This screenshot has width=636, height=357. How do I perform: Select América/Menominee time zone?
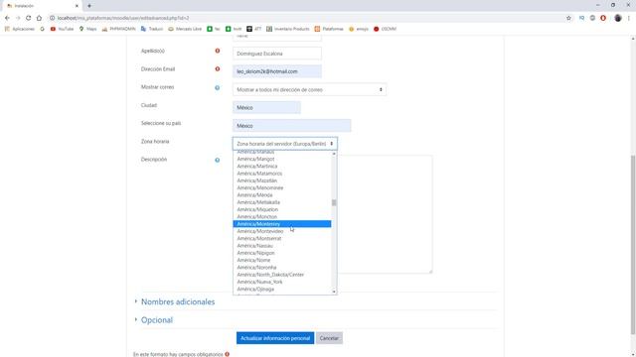click(x=282, y=187)
